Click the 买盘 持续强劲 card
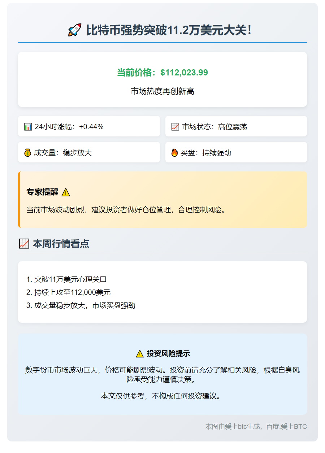The width and height of the screenshot is (325, 453). 236,152
